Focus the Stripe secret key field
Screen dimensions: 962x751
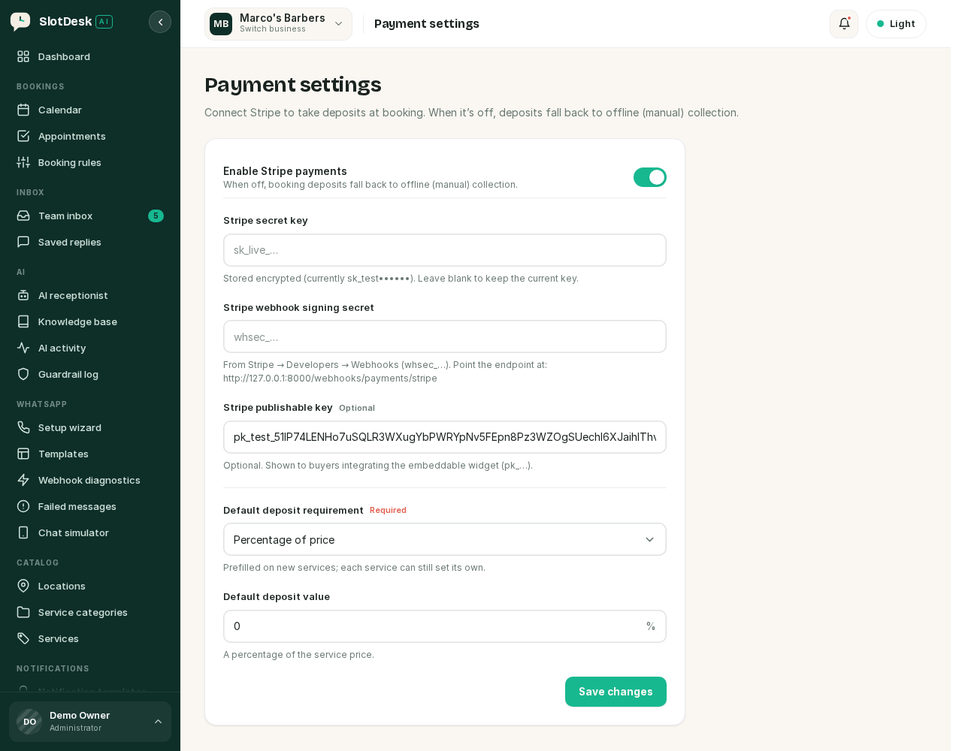445,250
